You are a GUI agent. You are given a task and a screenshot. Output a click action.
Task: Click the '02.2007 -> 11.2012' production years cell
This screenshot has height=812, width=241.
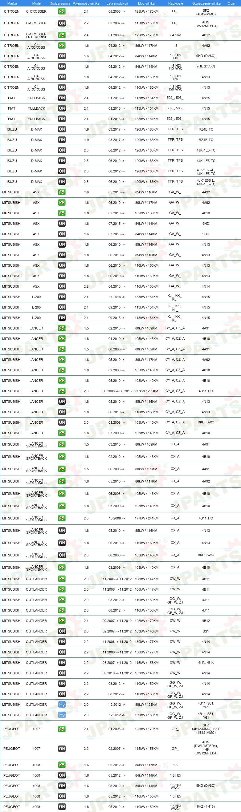(117, 631)
